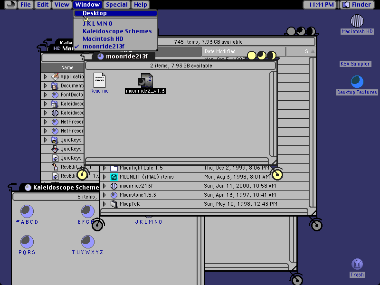Select the MoopTeK folder icon
Viewport: 380px width, 285px height.
coord(114,204)
